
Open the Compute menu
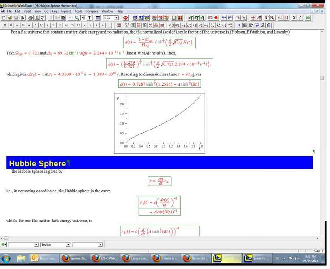point(91,11)
